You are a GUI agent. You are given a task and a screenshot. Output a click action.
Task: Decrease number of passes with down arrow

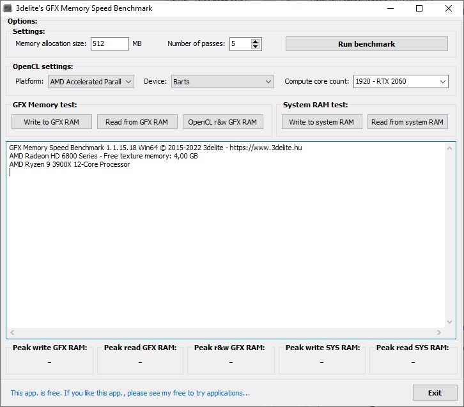[256, 47]
